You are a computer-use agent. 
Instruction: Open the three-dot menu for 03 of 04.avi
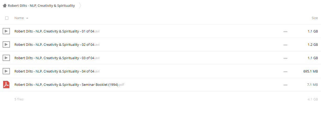[x=285, y=58]
